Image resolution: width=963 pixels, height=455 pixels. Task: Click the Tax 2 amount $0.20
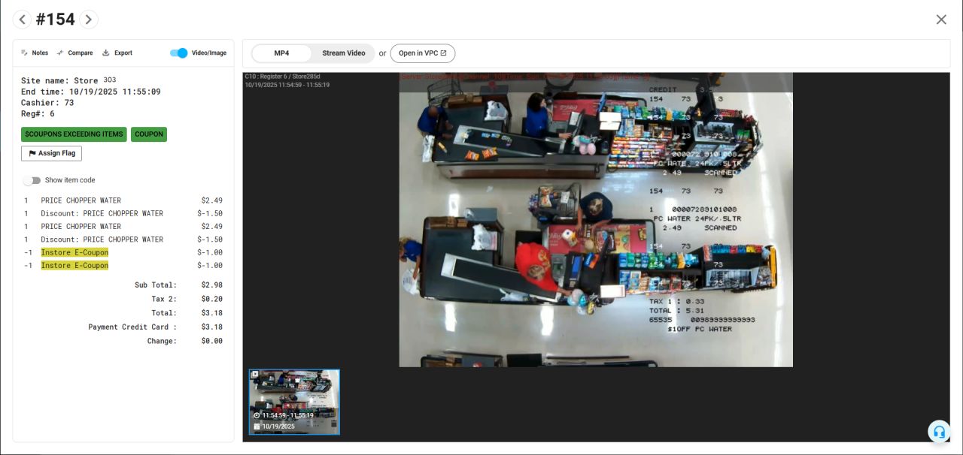coord(211,299)
